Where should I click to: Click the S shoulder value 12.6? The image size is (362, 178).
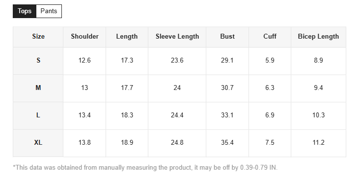[84, 61]
